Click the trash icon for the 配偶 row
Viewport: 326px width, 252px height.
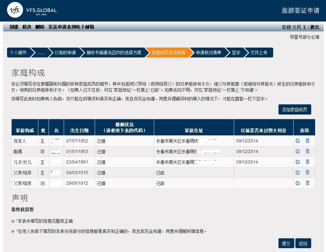click(x=307, y=151)
